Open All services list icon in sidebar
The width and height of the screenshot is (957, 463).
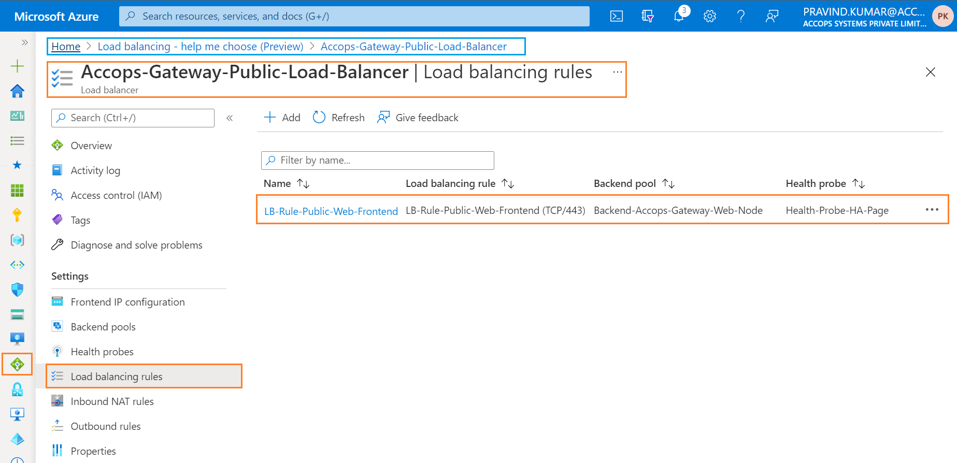point(17,140)
